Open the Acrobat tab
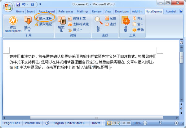 click(171, 11)
